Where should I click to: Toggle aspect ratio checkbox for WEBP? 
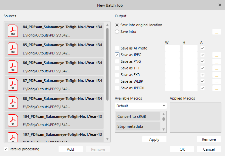coord(202,81)
